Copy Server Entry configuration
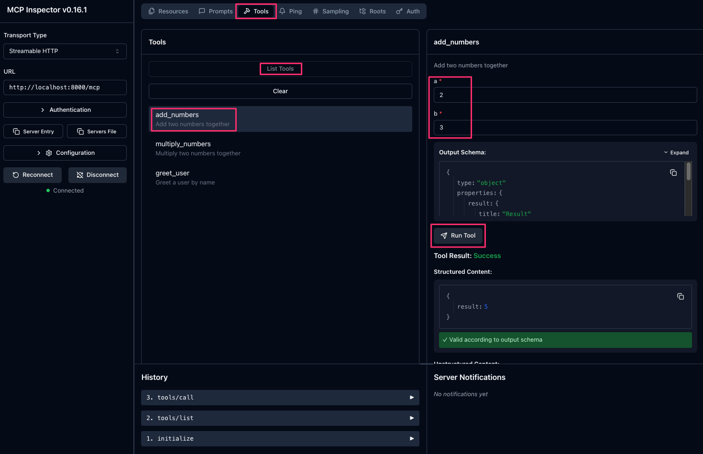Image resolution: width=703 pixels, height=454 pixels. pyautogui.click(x=33, y=131)
